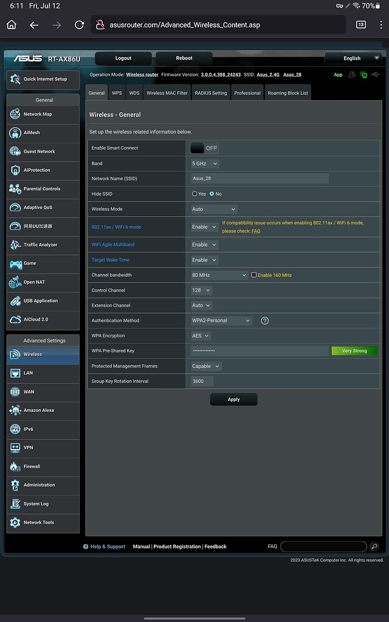Open AiProtection shield icon

(15, 170)
